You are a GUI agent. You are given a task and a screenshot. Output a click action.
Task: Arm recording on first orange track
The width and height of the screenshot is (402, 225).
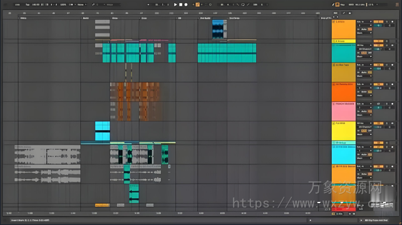[392, 22]
